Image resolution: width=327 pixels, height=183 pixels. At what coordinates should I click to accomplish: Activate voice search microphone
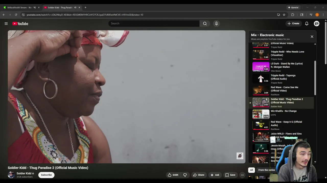click(x=216, y=24)
